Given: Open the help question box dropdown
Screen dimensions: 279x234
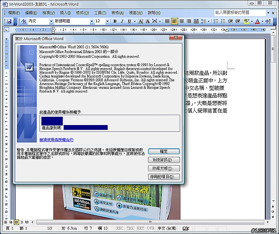Looking at the screenshot, I should pyautogui.click(x=268, y=13).
